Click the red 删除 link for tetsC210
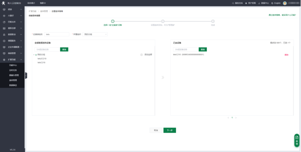This screenshot has width=301, height=152. (x=286, y=55)
